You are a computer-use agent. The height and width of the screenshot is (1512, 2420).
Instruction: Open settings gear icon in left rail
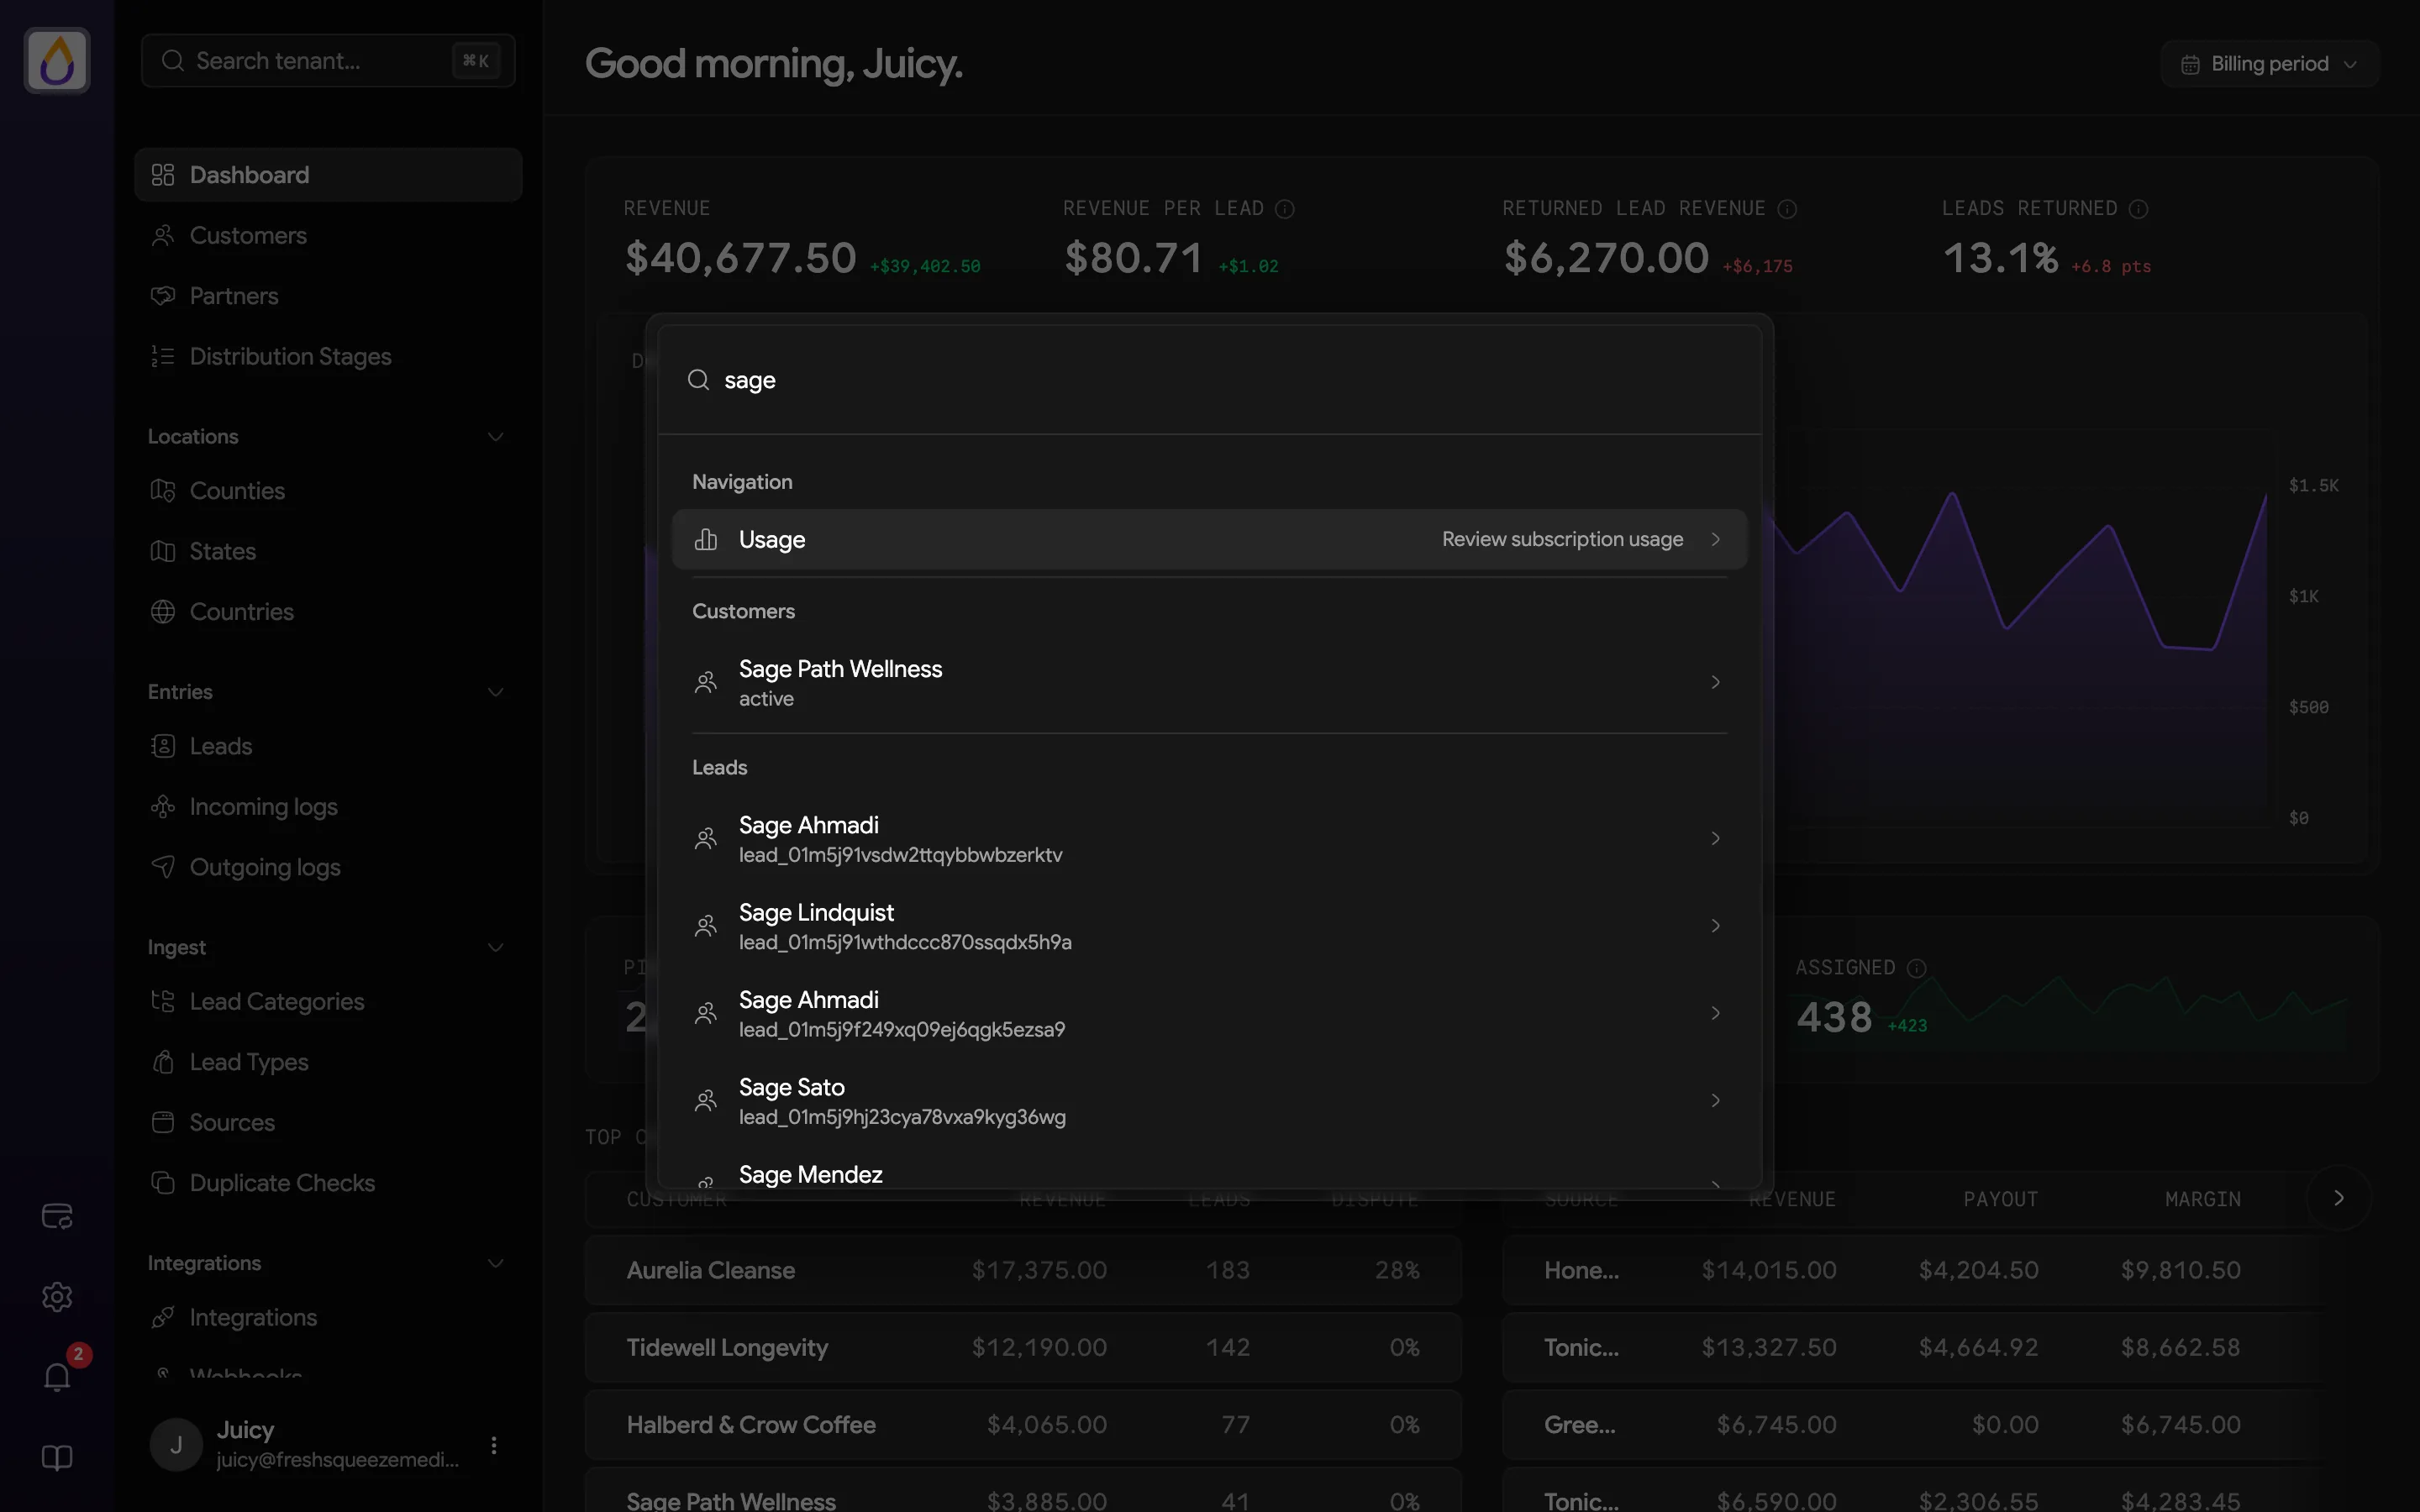pyautogui.click(x=57, y=1297)
